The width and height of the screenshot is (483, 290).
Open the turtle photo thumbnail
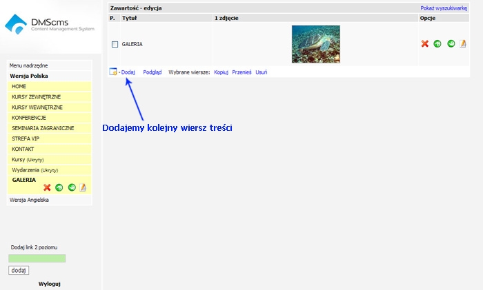coord(316,44)
